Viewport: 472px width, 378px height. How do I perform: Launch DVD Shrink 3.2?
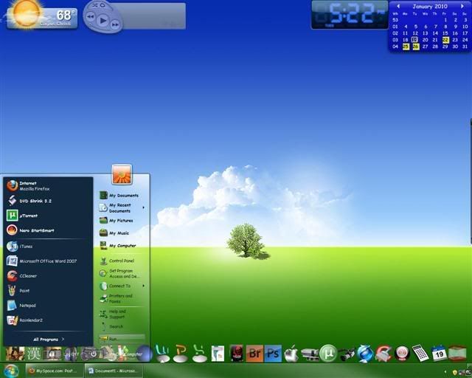pos(48,201)
